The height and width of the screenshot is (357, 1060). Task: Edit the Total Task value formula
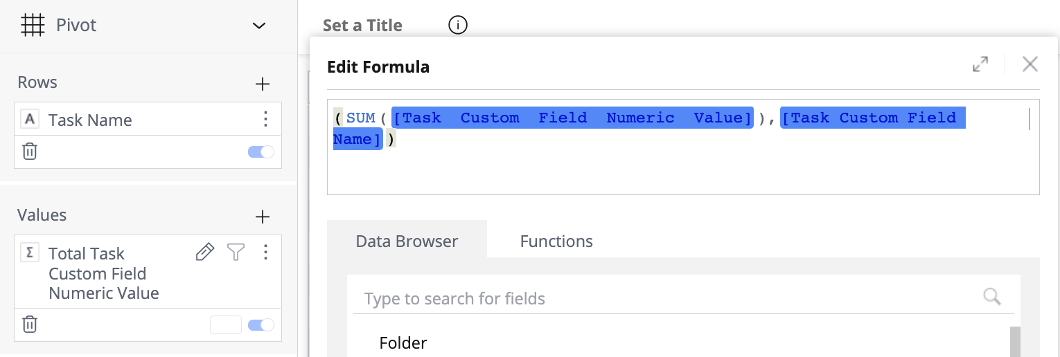pyautogui.click(x=205, y=253)
